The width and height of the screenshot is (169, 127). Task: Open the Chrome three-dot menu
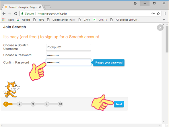[x=165, y=14]
